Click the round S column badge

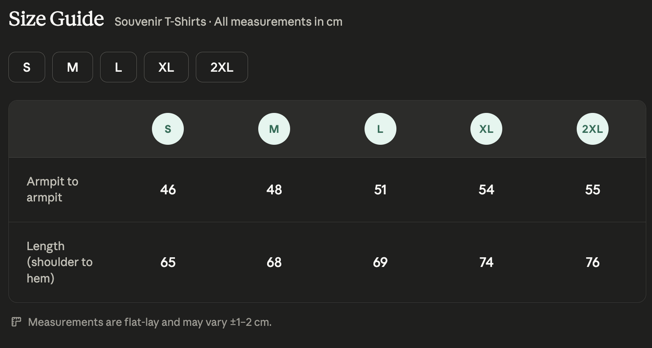coord(168,129)
